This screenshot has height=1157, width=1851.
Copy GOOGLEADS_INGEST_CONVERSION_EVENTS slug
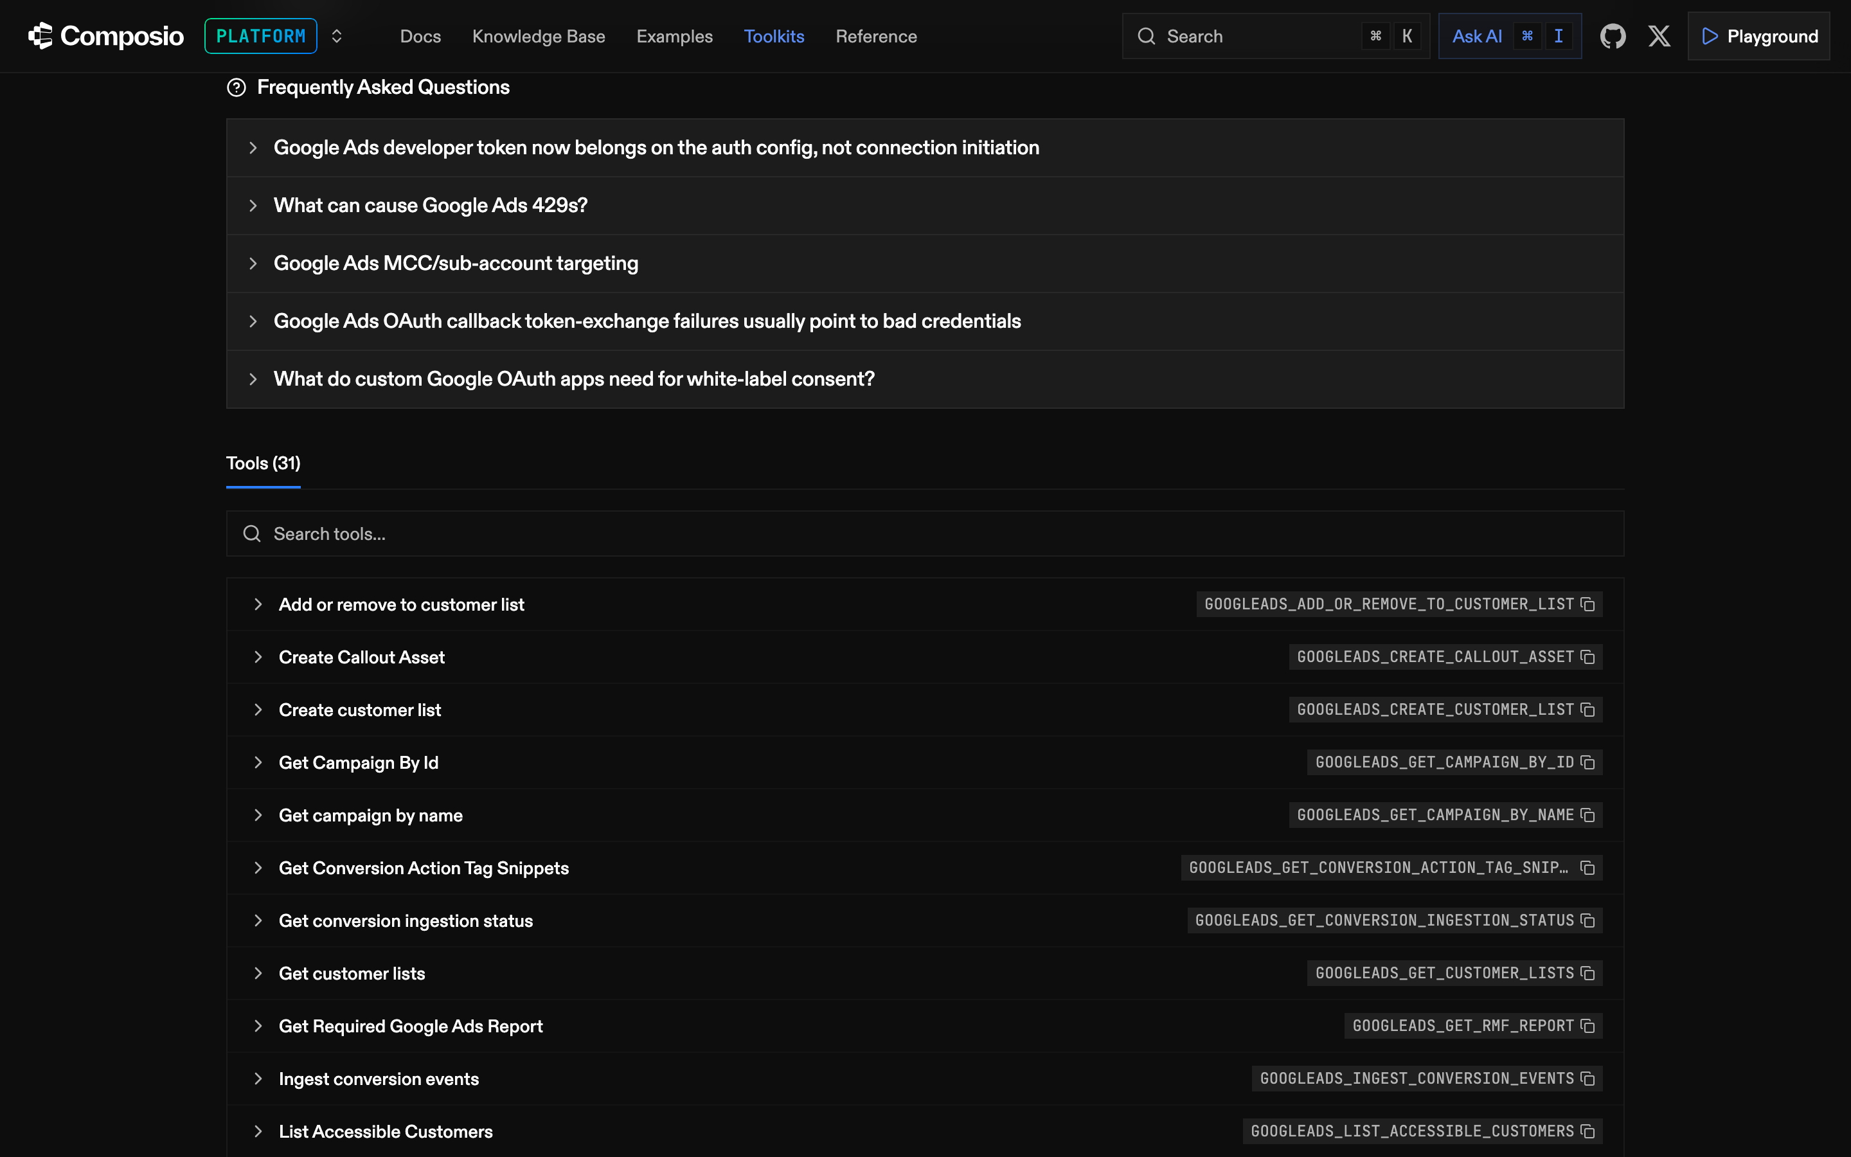[1588, 1079]
